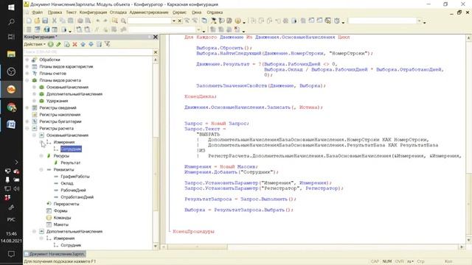
Task: Open the Файл menu
Action: 38,13
